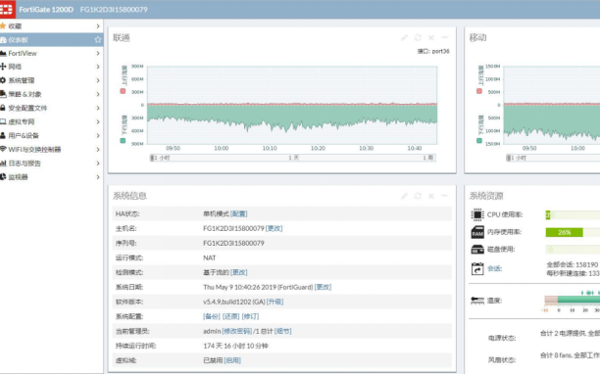
Task: Close the 联通 widget with X icon
Action: click(x=431, y=37)
